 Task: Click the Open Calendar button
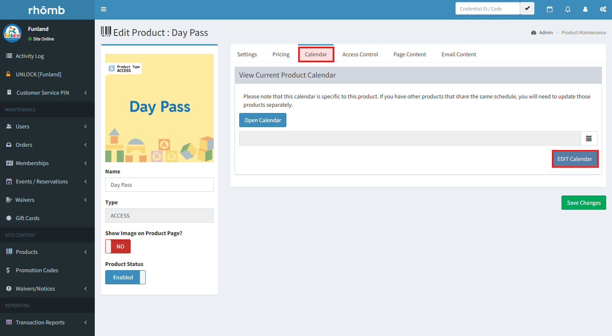263,120
